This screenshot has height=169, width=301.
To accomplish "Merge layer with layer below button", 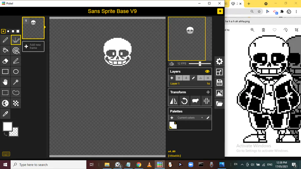I will tap(201, 78).
